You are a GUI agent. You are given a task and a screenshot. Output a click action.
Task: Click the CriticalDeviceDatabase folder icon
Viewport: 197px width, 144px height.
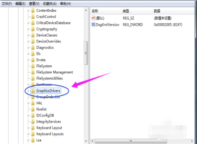pos(33,23)
